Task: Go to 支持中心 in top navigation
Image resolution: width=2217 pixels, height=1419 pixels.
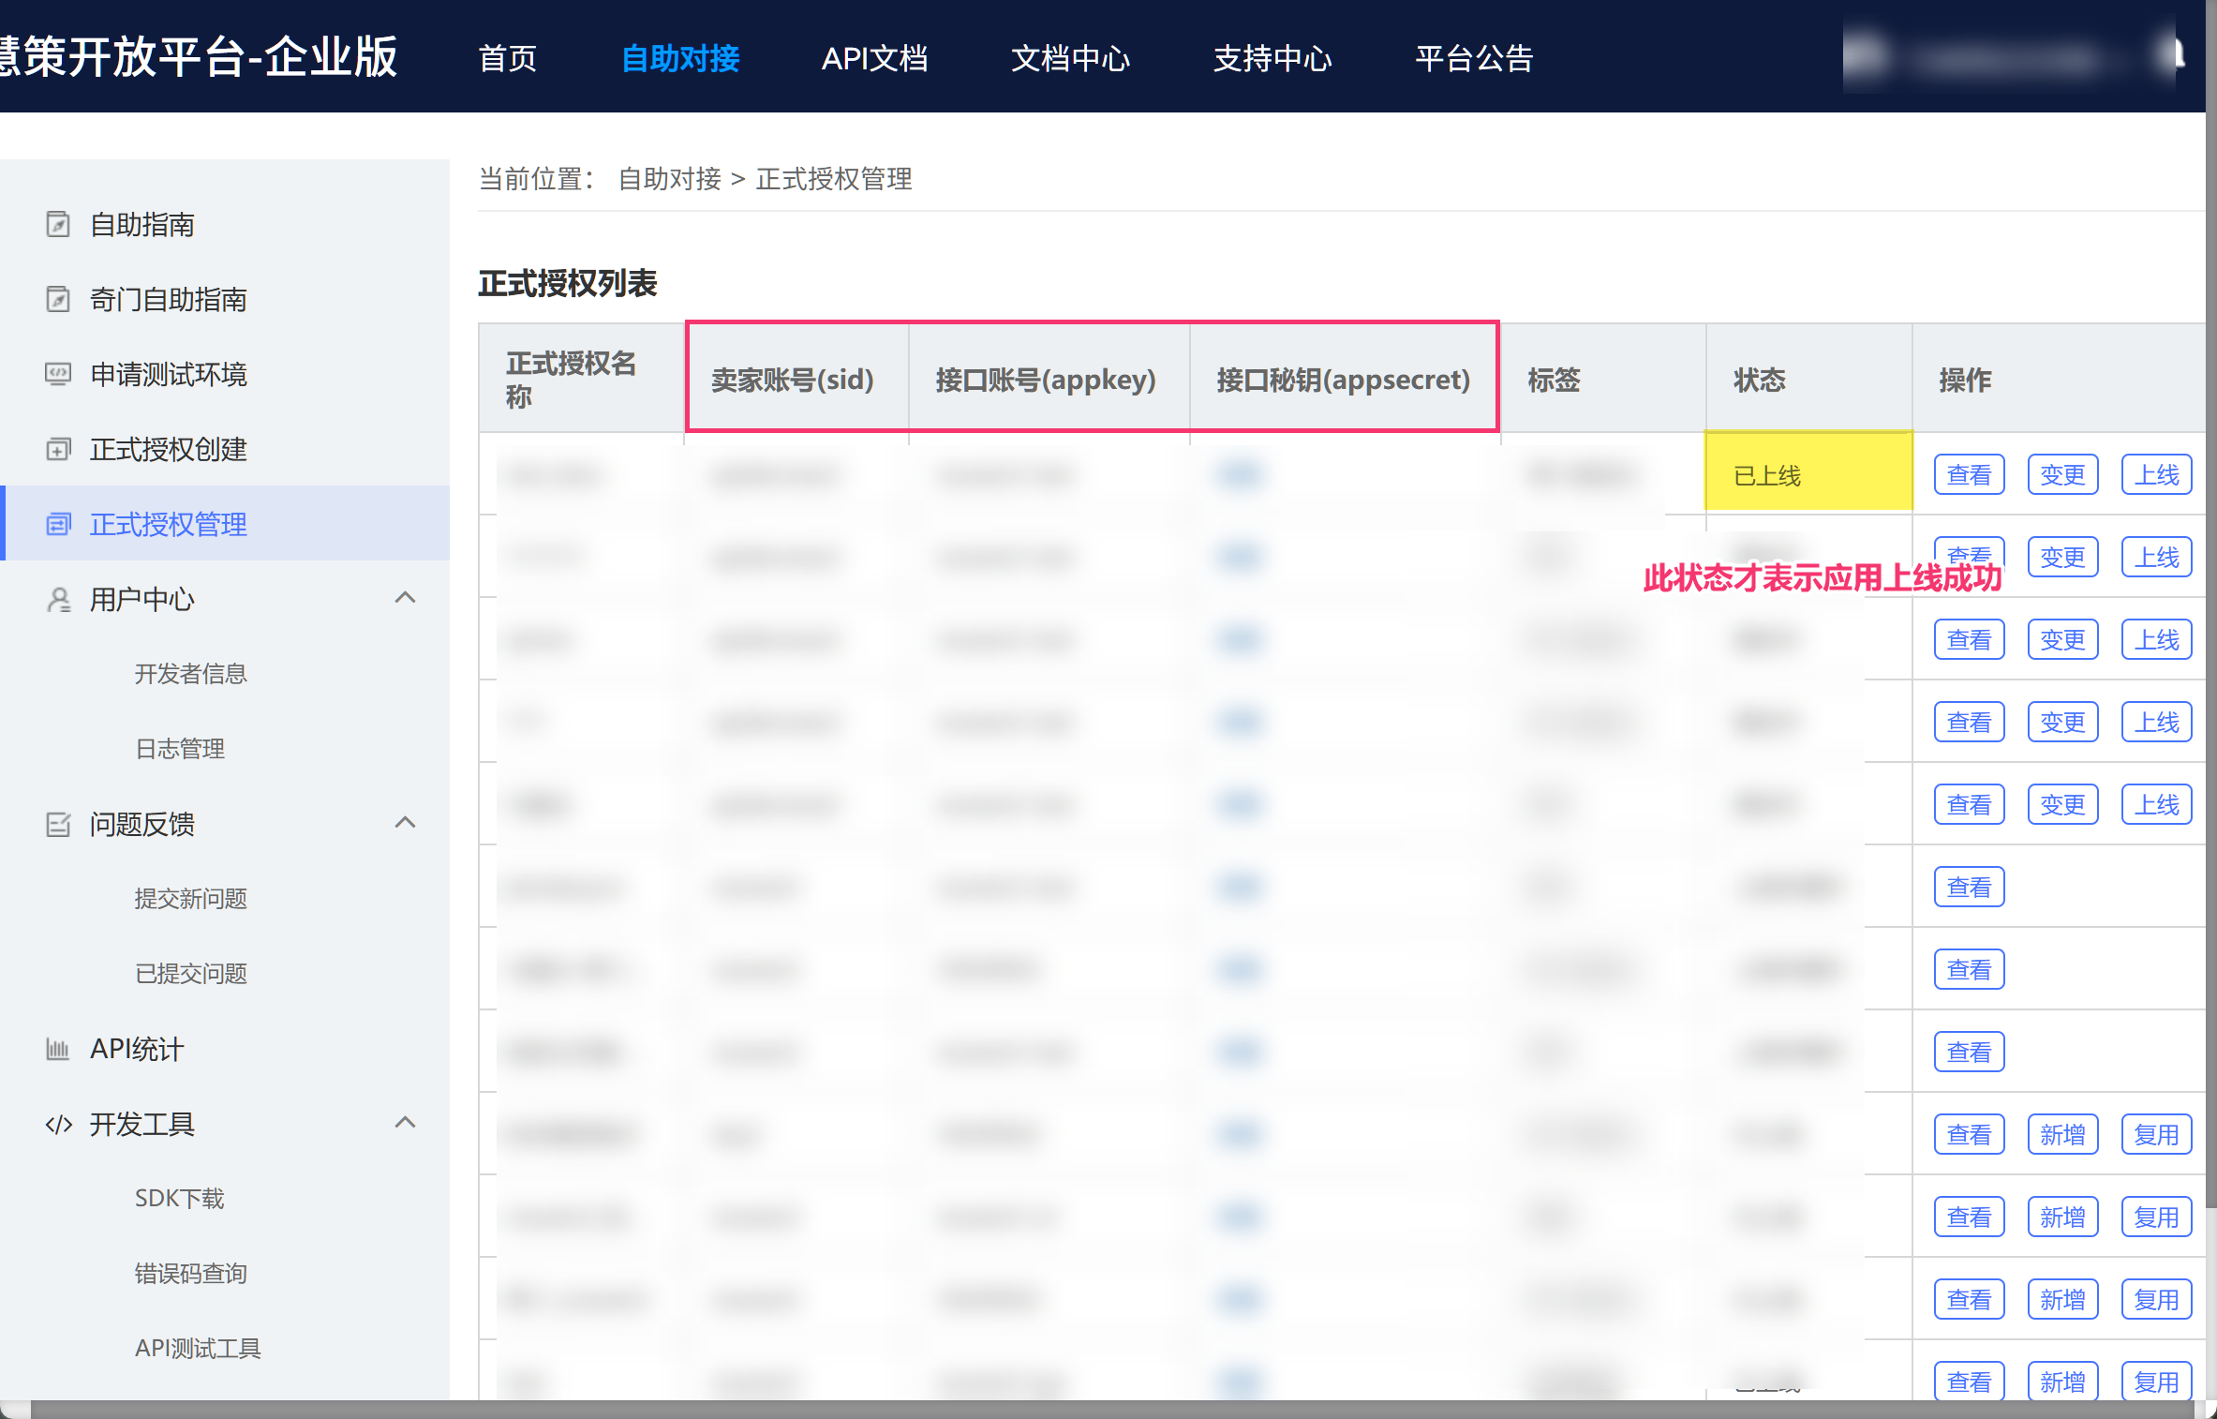Action: [1272, 58]
